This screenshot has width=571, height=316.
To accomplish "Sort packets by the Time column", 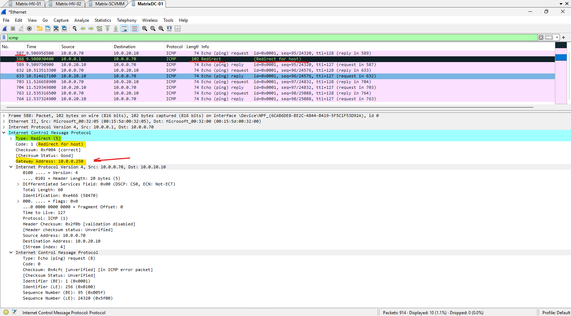I will pos(42,47).
